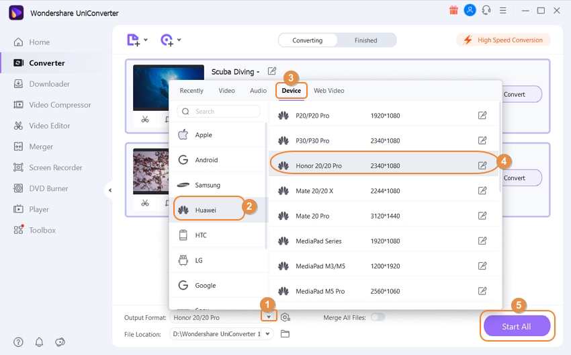Choose the Mate 20 Pro preset
Image resolution: width=571 pixels, height=355 pixels.
click(x=383, y=216)
